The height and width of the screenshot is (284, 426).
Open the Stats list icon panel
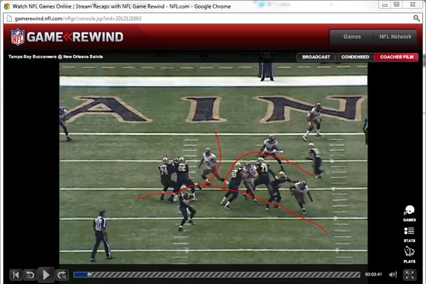pos(409,235)
